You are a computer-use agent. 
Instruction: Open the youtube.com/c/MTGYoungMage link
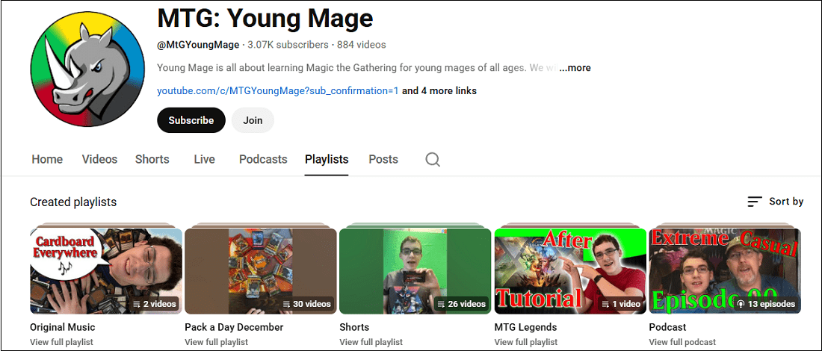(278, 90)
